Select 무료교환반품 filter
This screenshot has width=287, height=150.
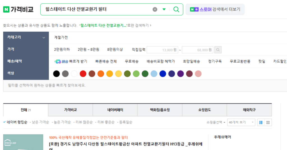tap(240, 61)
